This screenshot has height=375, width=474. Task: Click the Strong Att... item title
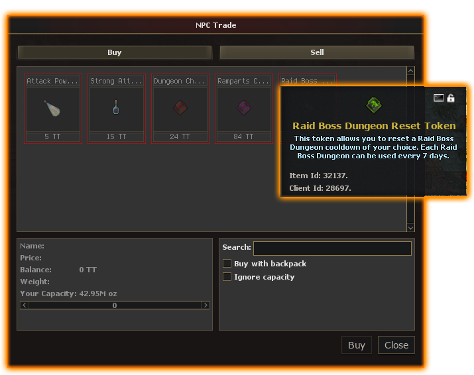(x=117, y=81)
